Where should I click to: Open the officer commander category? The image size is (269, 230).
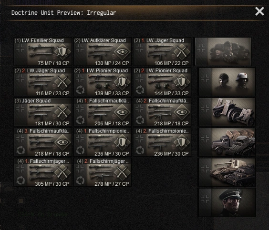pos(227,202)
